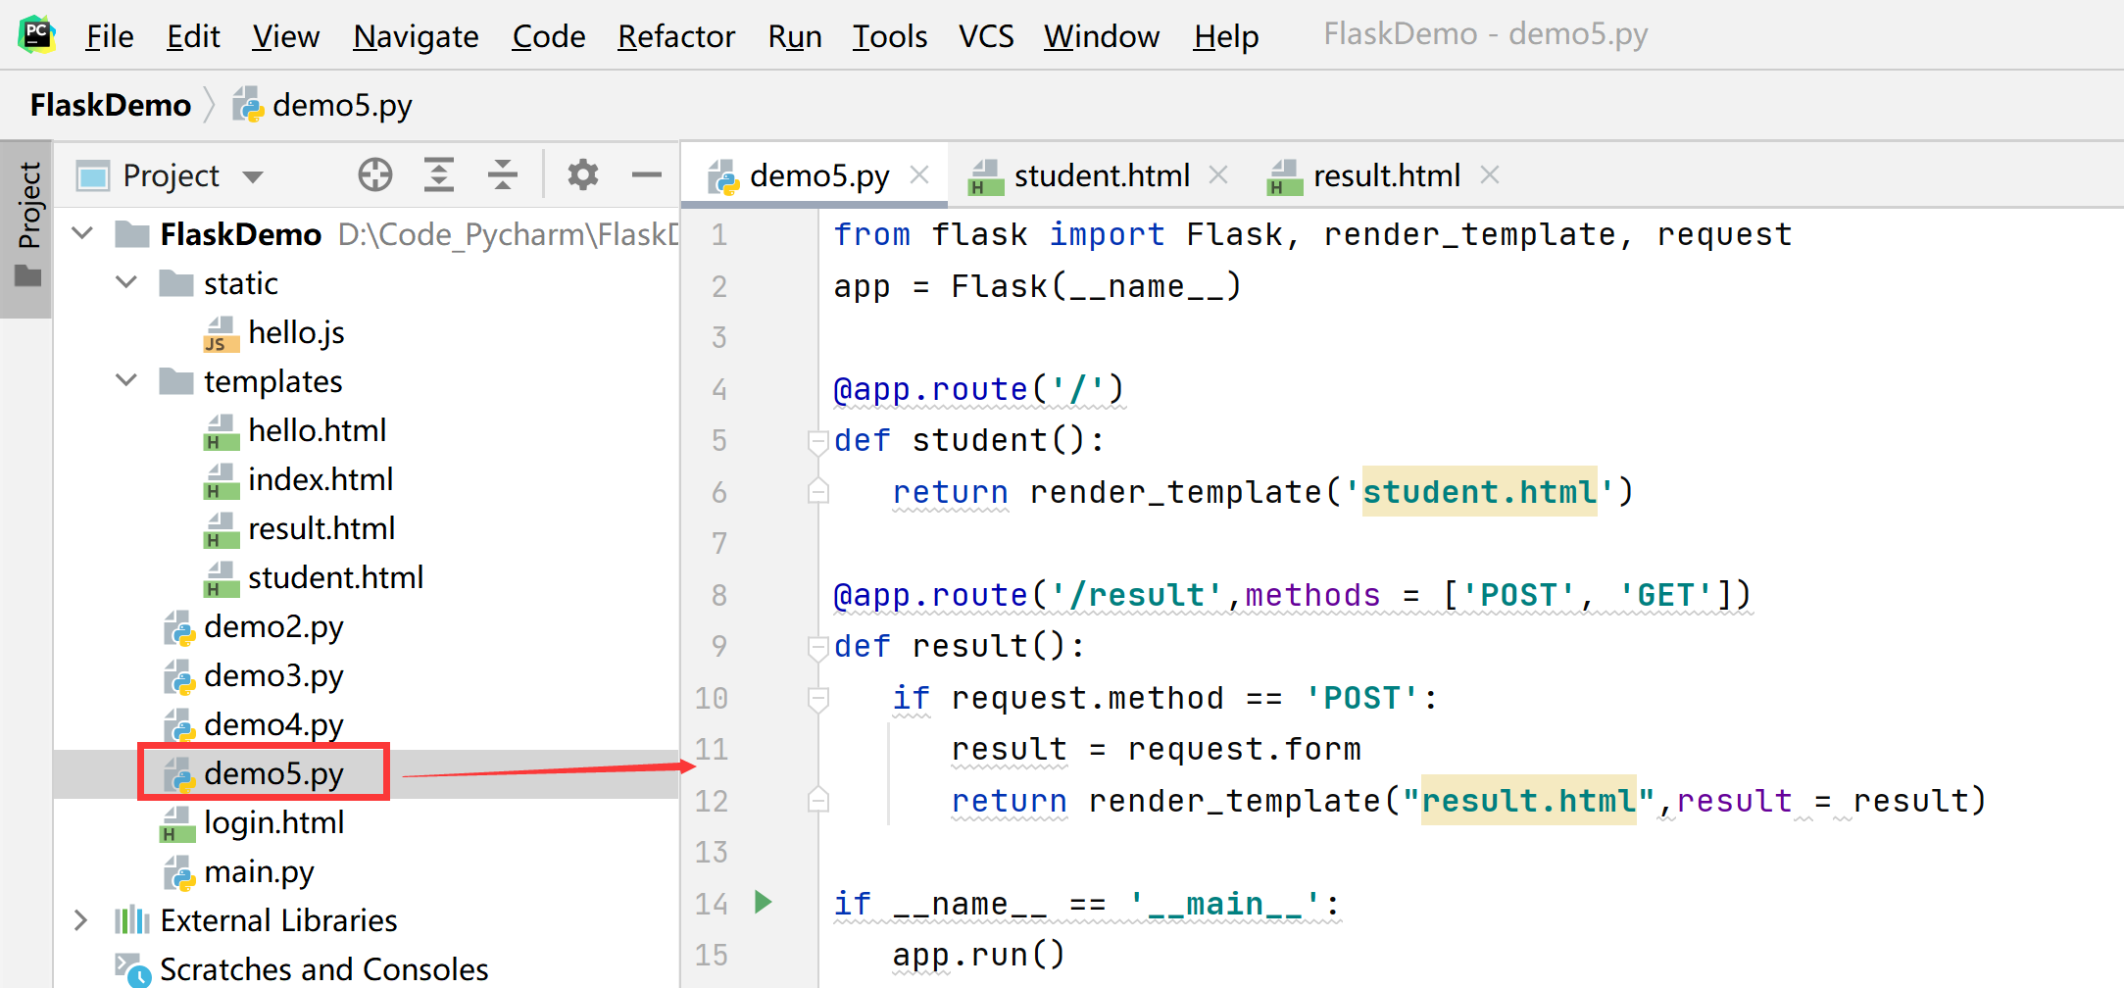Select main.py in the project tree
The width and height of the screenshot is (2124, 988).
coord(259,871)
